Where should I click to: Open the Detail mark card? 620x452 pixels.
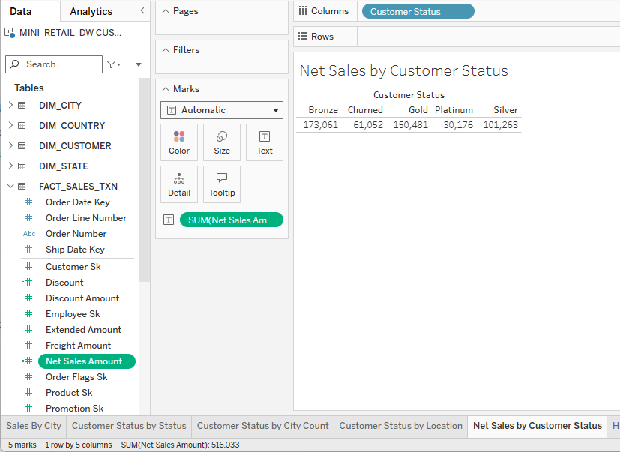[x=179, y=184]
